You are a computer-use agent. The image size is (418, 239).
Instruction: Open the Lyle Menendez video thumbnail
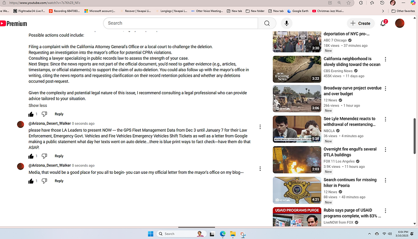tap(297, 129)
